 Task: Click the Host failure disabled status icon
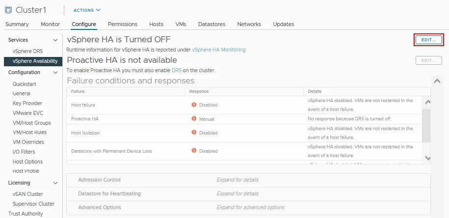[x=194, y=105]
